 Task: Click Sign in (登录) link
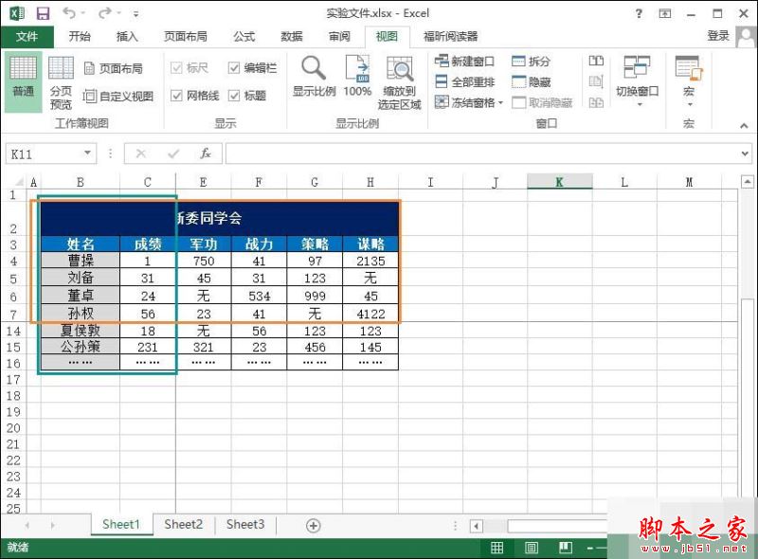(x=718, y=36)
